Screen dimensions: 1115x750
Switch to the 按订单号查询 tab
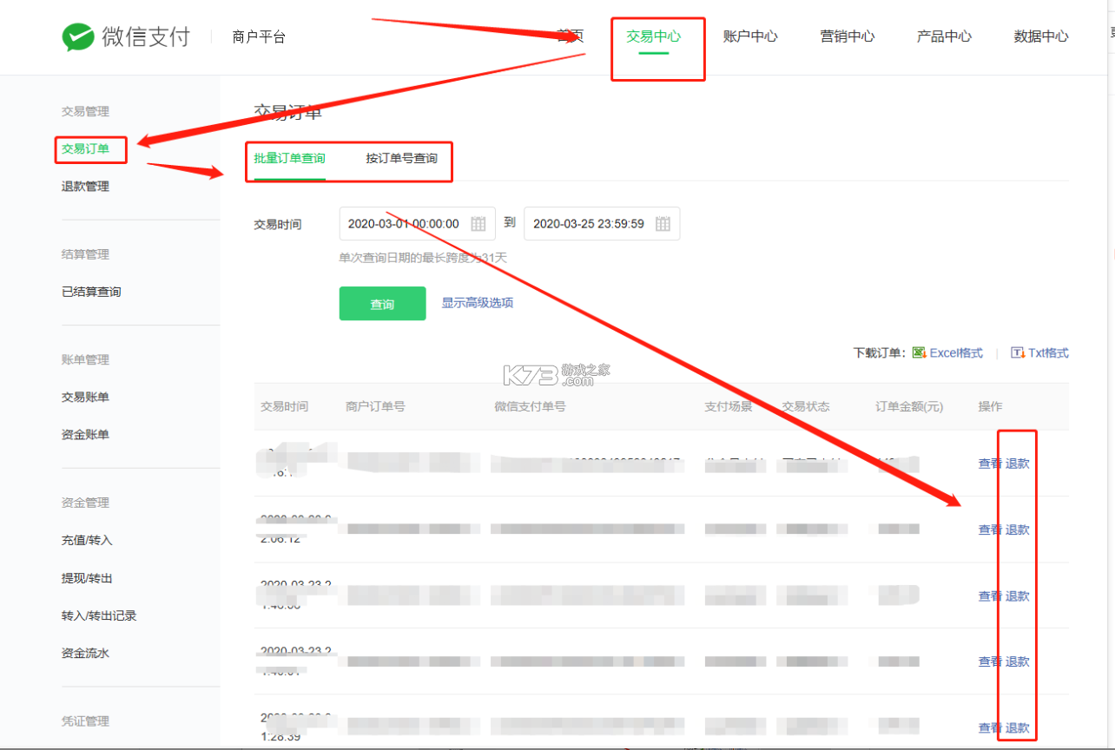pyautogui.click(x=401, y=159)
